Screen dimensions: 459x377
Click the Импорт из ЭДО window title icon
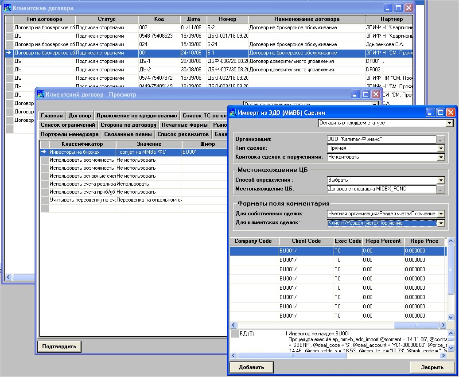tap(233, 113)
